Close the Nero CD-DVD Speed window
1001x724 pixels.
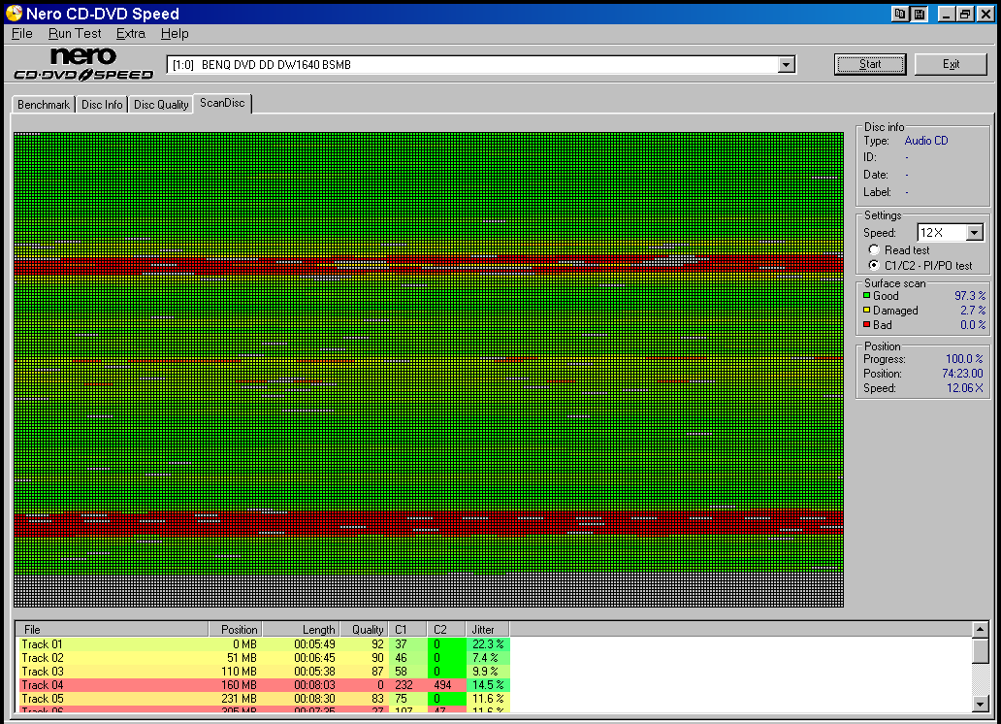click(985, 14)
